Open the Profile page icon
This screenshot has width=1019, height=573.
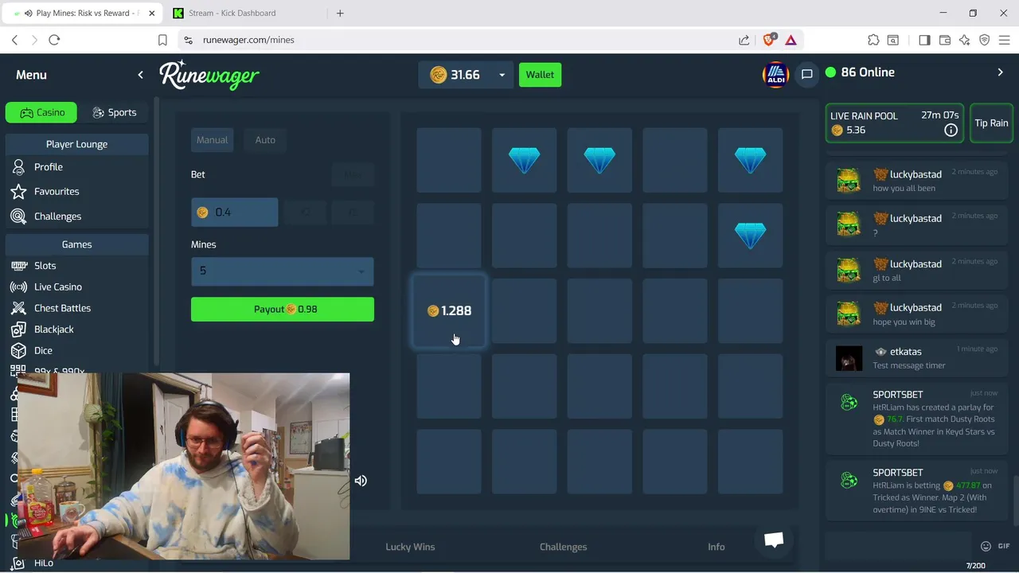click(18, 167)
